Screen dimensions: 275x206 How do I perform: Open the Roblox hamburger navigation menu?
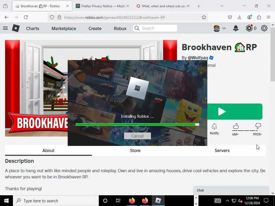[5, 28]
